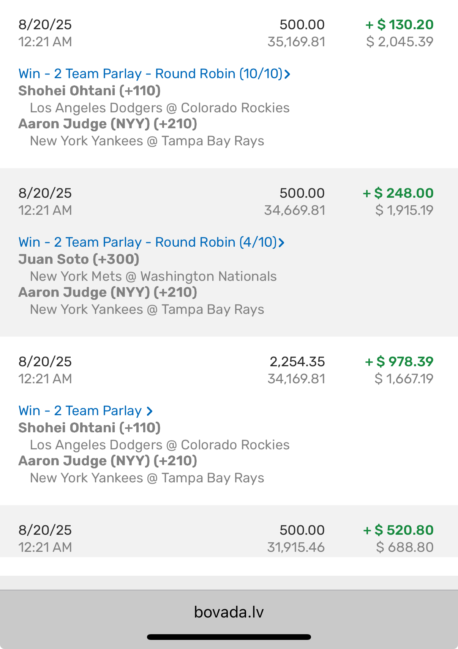The image size is (458, 649).
Task: Select the +$130.20 win amount
Action: pyautogui.click(x=399, y=25)
